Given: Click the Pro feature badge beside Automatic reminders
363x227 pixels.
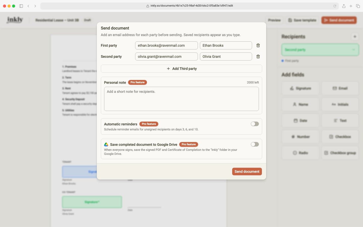Looking at the screenshot, I should tap(149, 124).
